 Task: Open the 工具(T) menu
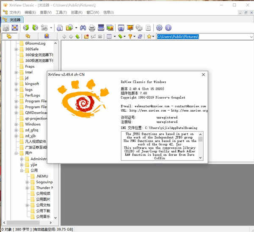(x=61, y=12)
